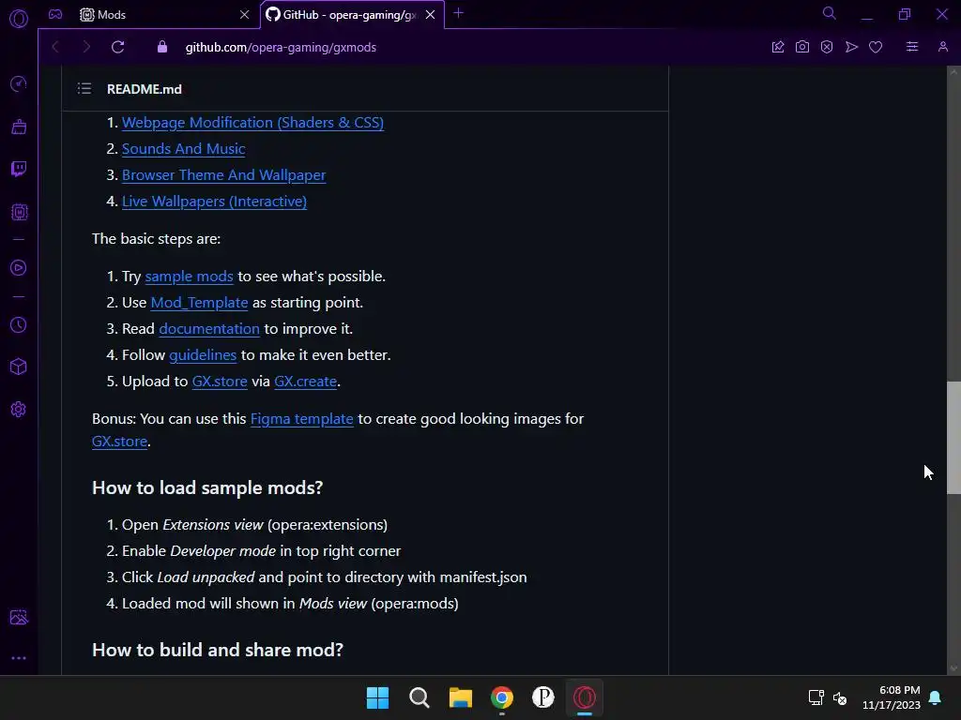Screen dimensions: 961x720
Task: Close the GitHub tab
Action: click(430, 14)
